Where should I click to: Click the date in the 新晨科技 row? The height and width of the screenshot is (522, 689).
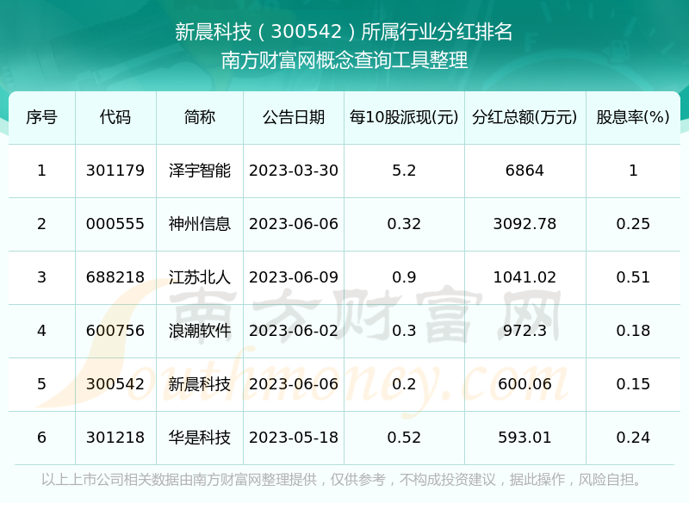click(x=294, y=384)
